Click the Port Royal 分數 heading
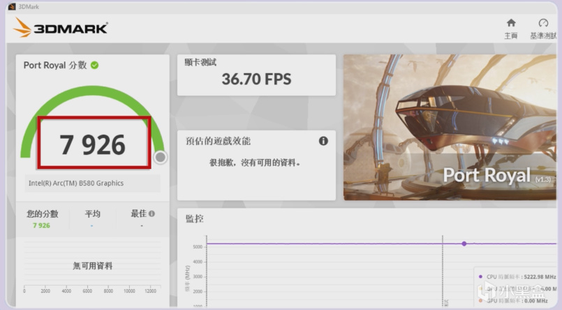The image size is (562, 310). click(55, 65)
